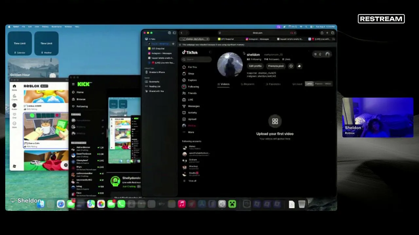Viewport: 419px width, 235px height.
Task: Open TikTok For You feed icon
Action: pyautogui.click(x=184, y=67)
